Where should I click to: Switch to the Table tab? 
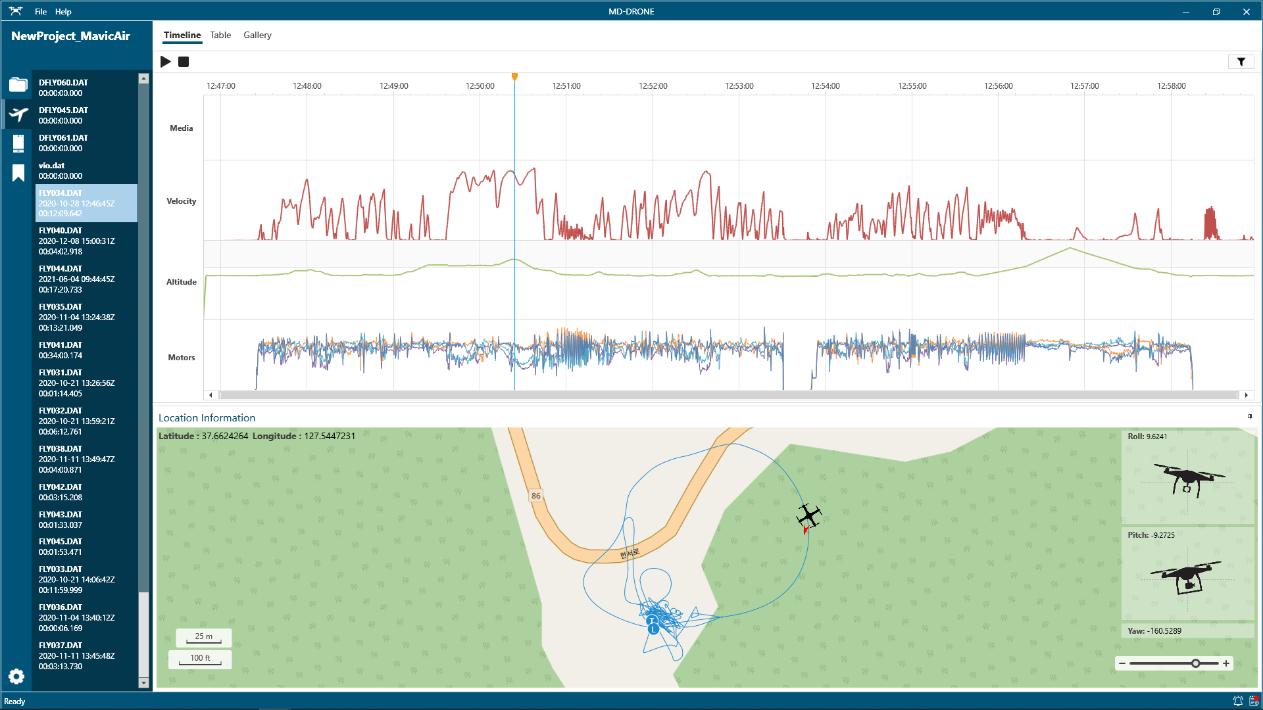click(220, 35)
